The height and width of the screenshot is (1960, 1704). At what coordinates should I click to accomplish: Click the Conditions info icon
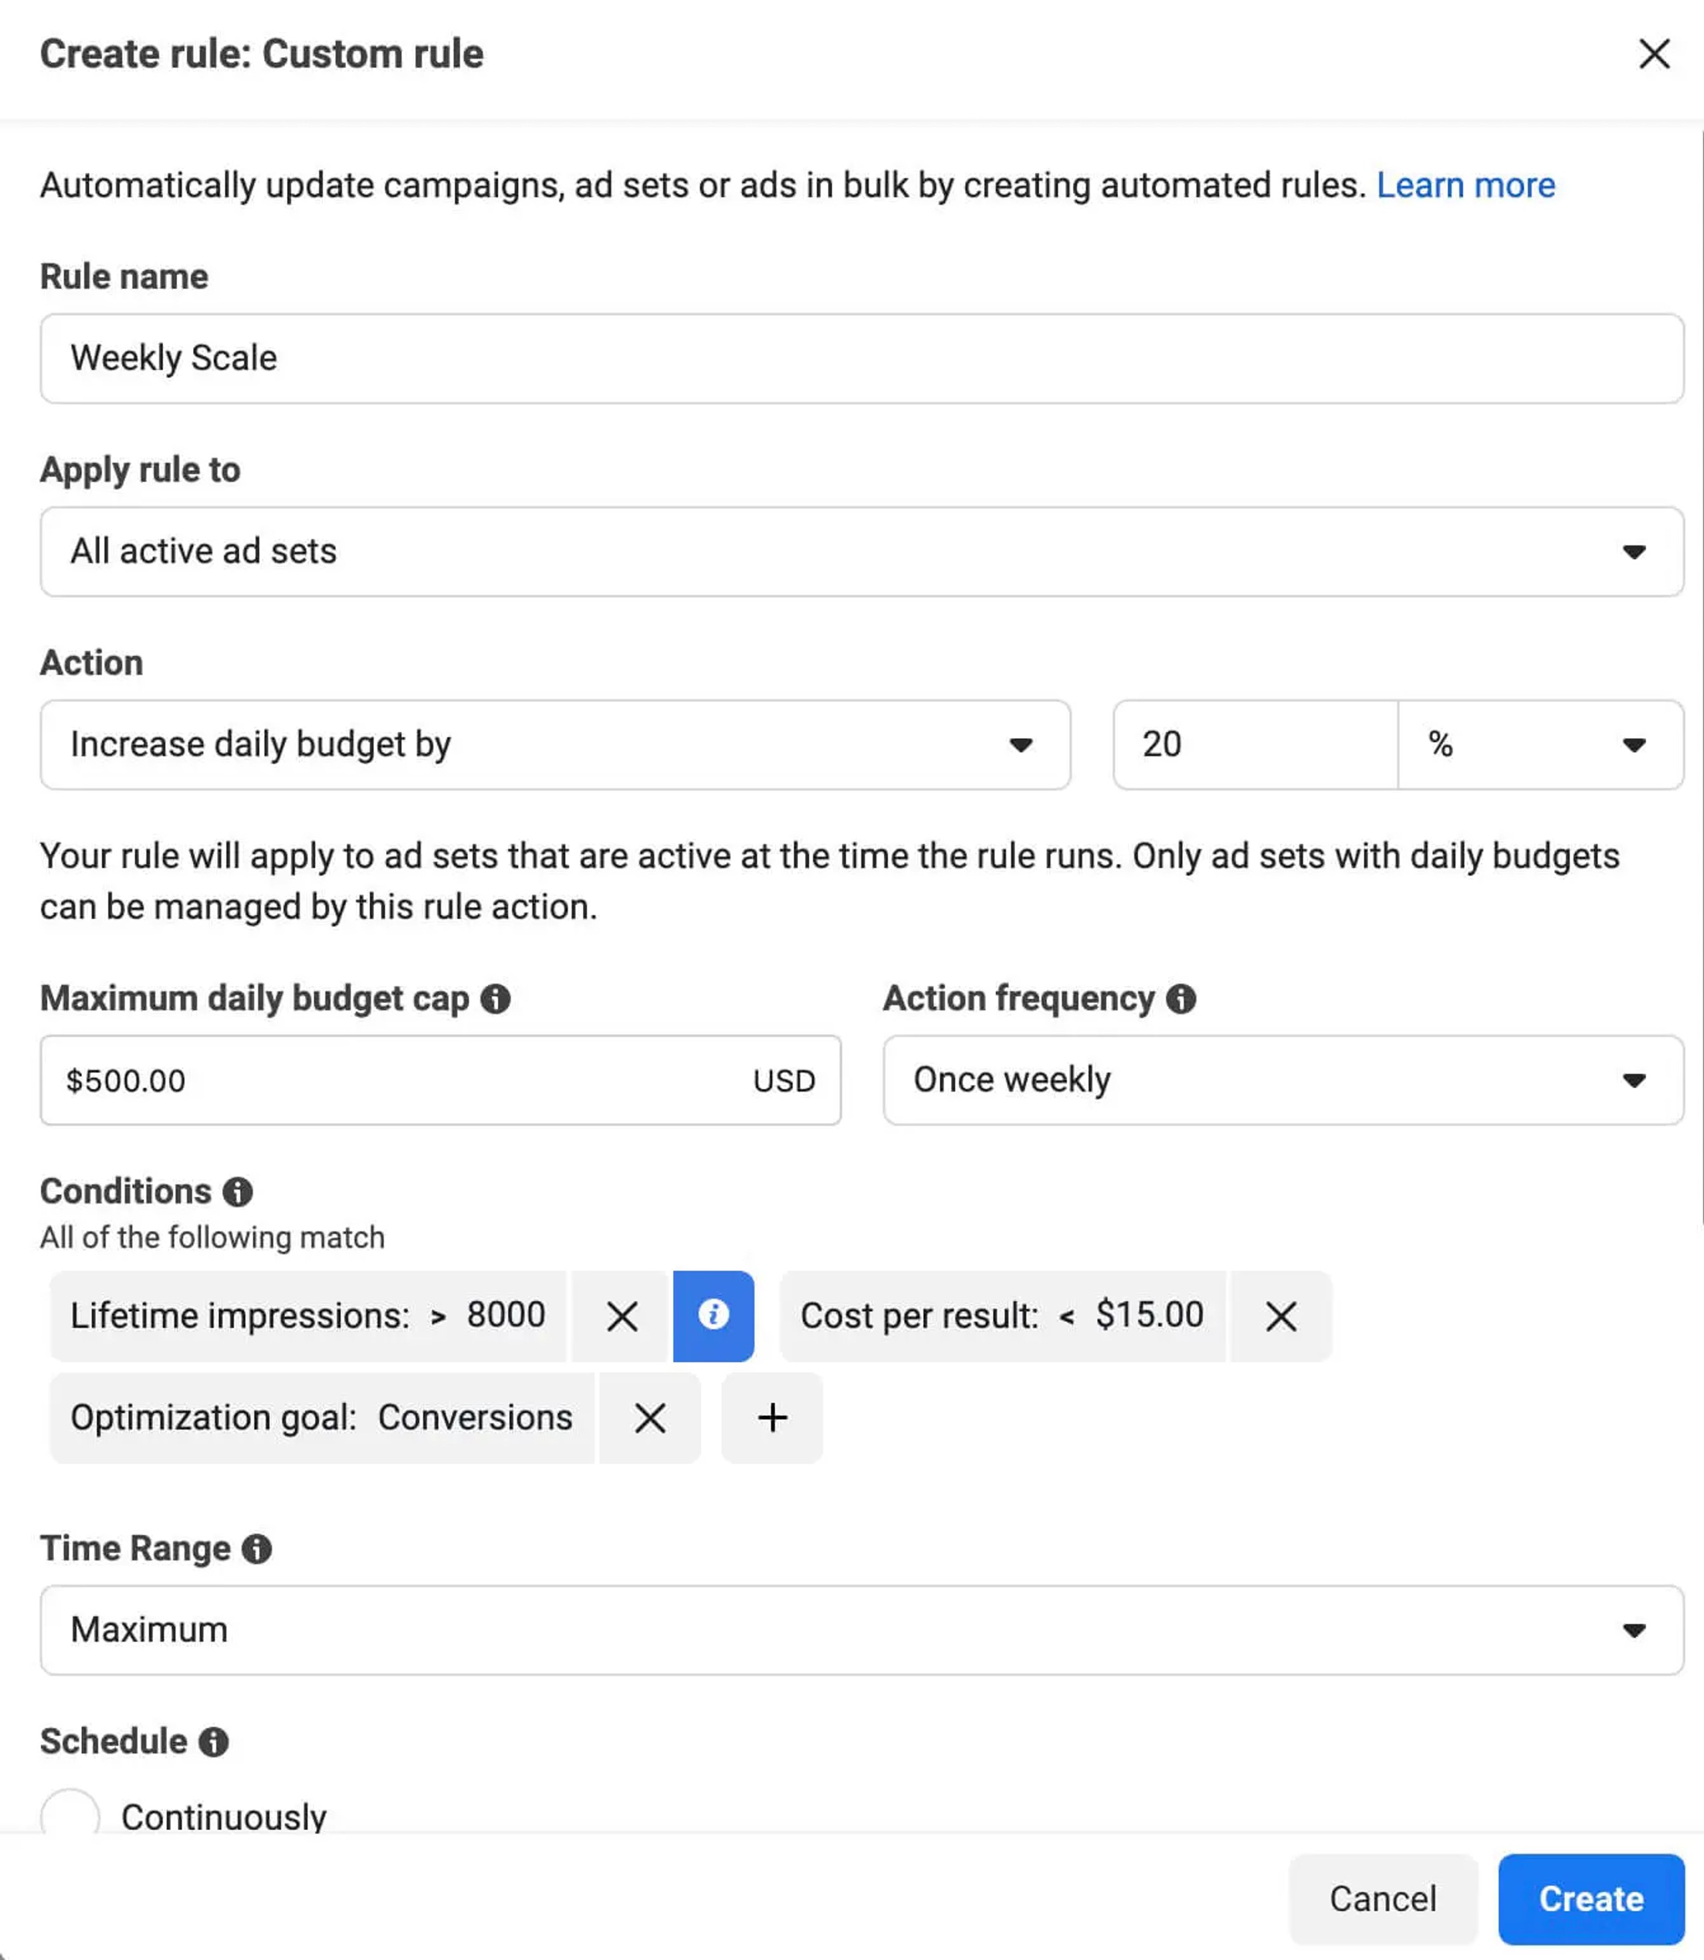(237, 1191)
